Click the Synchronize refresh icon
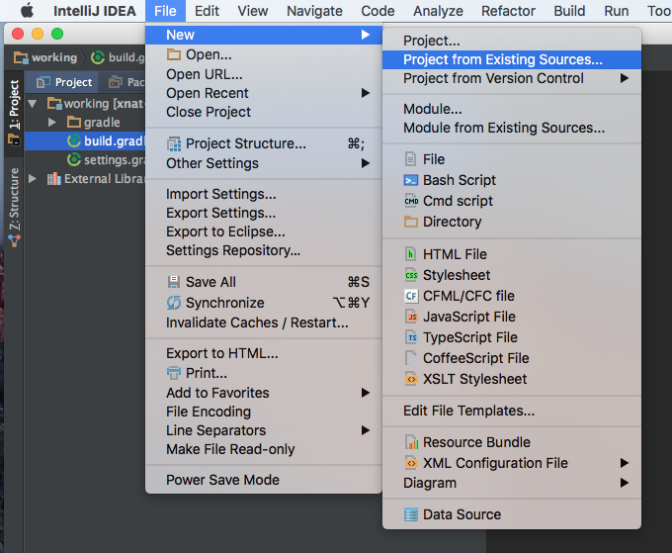The height and width of the screenshot is (553, 672). pos(174,303)
